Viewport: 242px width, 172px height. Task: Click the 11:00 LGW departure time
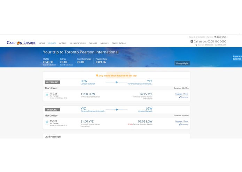(88, 94)
